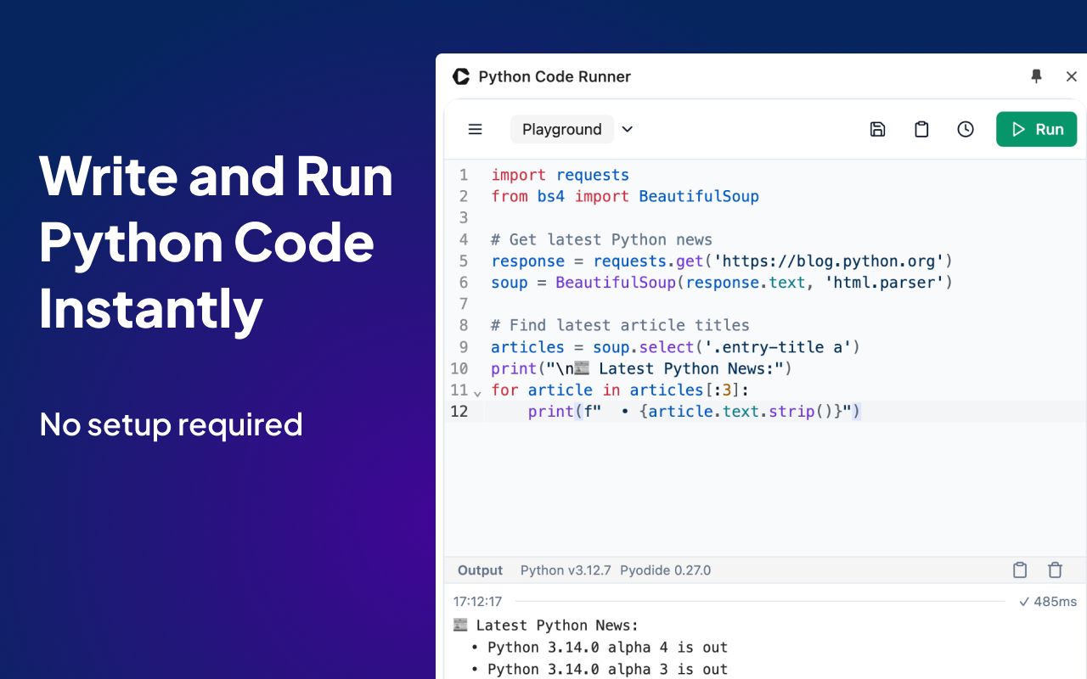Switch to the Output panel
The width and height of the screenshot is (1087, 679).
(x=480, y=570)
